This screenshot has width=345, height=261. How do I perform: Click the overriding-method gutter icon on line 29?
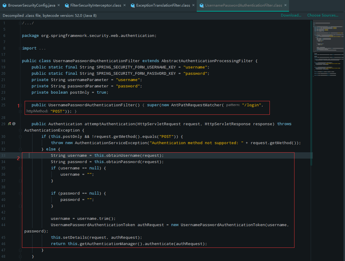9,123
